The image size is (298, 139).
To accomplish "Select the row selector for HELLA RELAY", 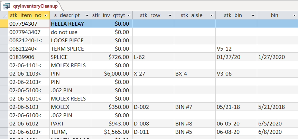I will 4,24.
